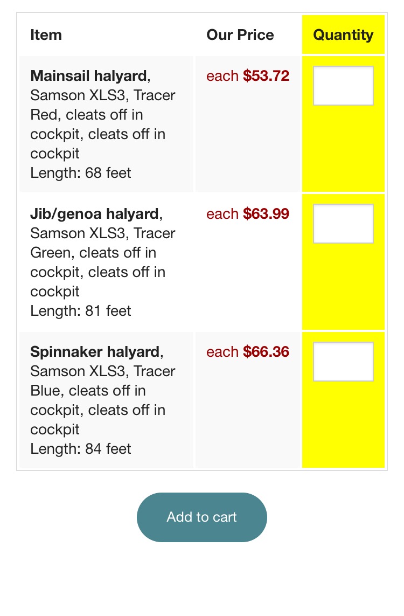
Task: Click the $63.99 price
Action: (x=266, y=214)
